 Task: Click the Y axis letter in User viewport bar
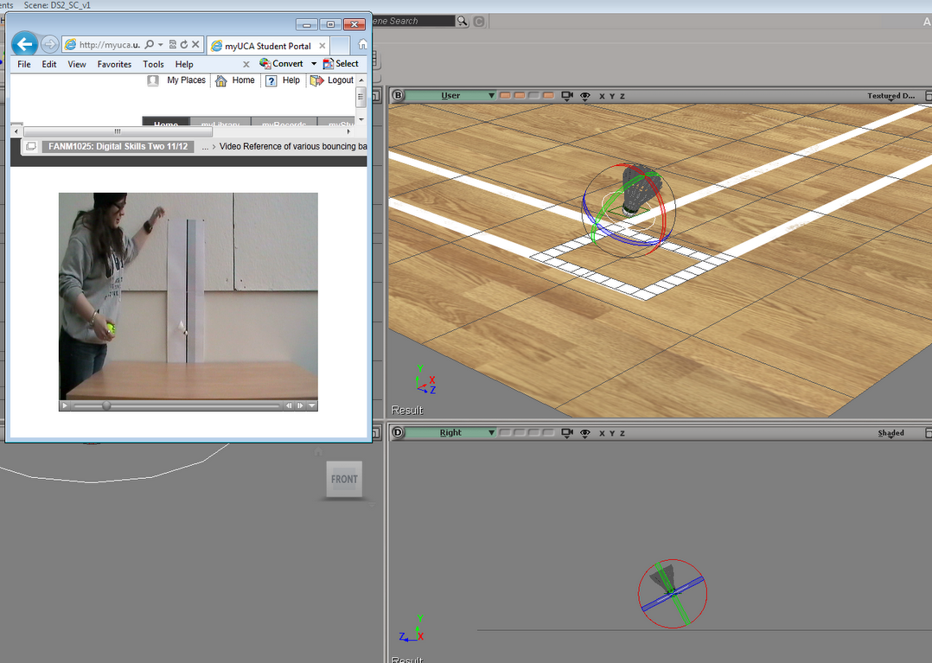click(x=610, y=96)
